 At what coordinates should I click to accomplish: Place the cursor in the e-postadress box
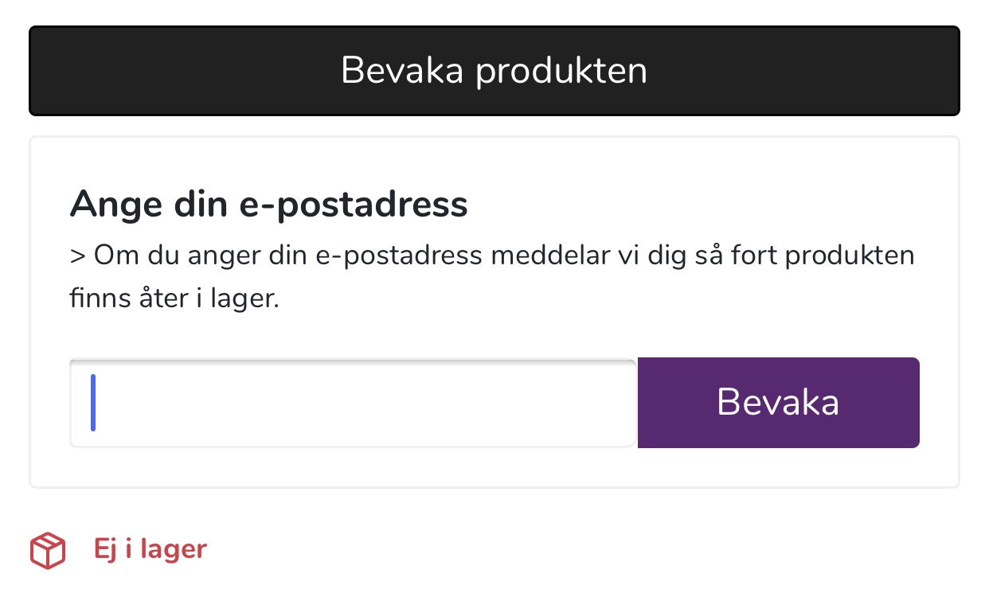(x=353, y=403)
